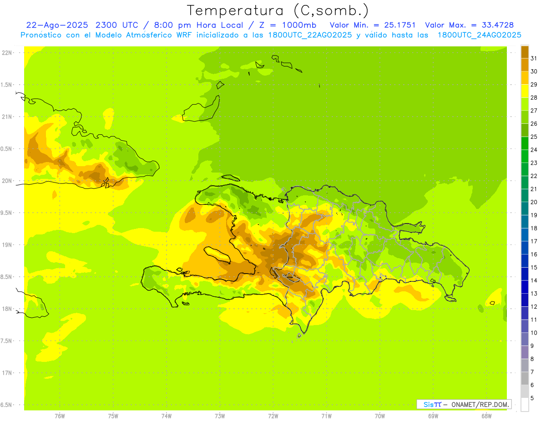Click '1800UTC_24AGO2025' valid-until time text
The image size is (546, 422).
click(479, 35)
